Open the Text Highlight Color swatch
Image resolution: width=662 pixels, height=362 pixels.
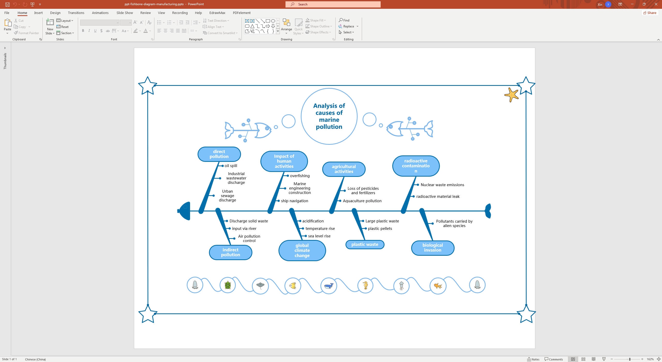coord(136,31)
